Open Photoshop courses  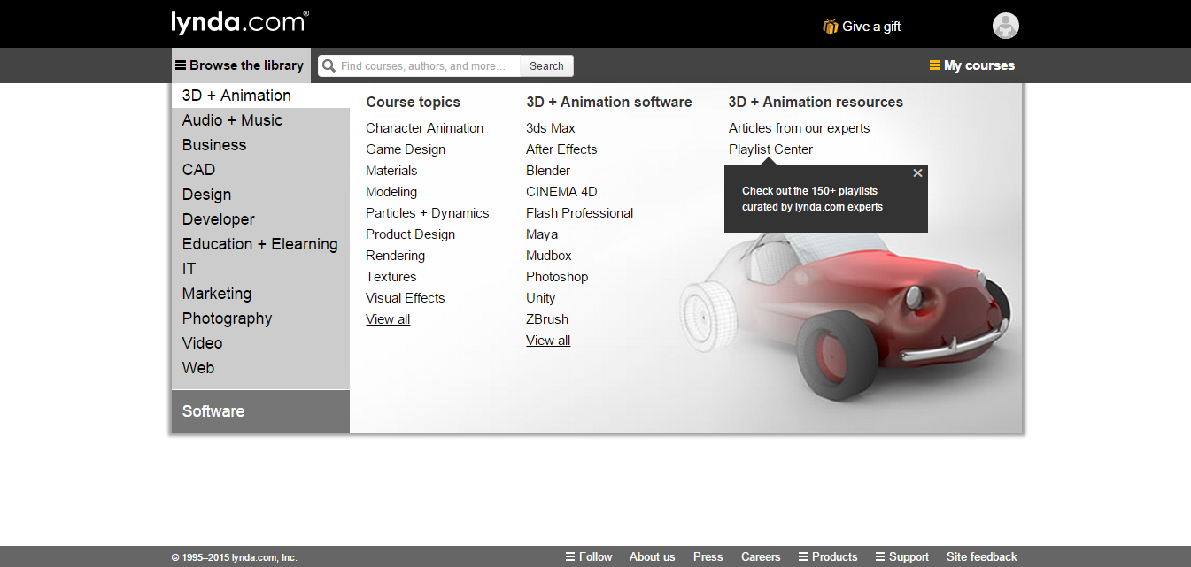(557, 277)
